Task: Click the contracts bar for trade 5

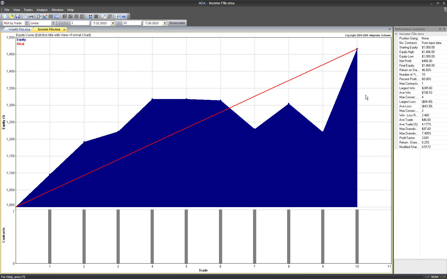Action: (x=186, y=236)
